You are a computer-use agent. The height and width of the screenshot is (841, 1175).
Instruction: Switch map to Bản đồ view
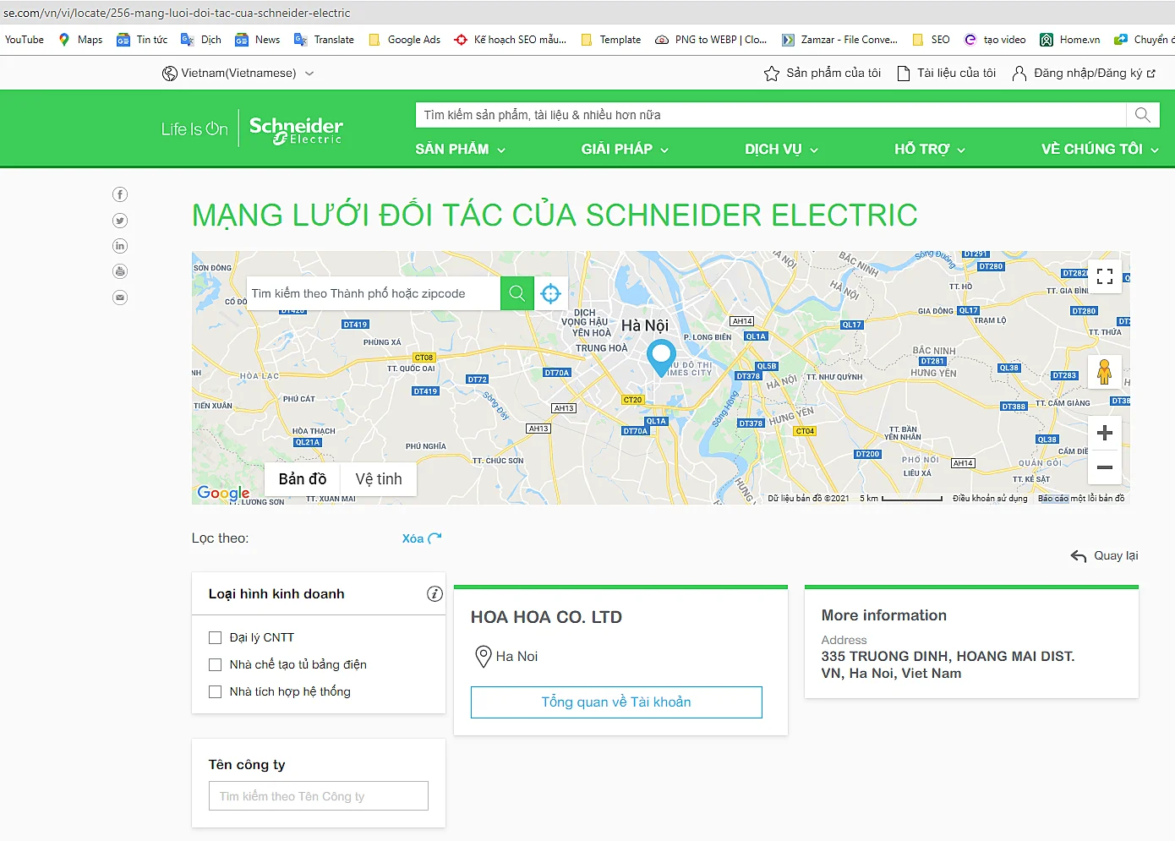coord(303,479)
